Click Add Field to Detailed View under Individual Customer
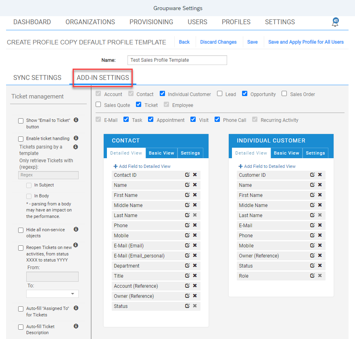The height and width of the screenshot is (339, 355). pos(266,166)
